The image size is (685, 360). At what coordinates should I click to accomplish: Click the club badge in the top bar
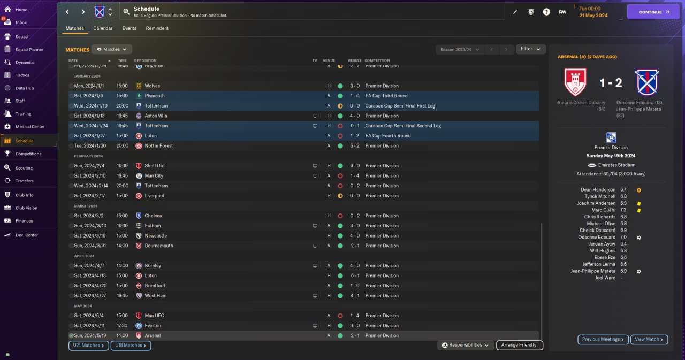(x=100, y=12)
